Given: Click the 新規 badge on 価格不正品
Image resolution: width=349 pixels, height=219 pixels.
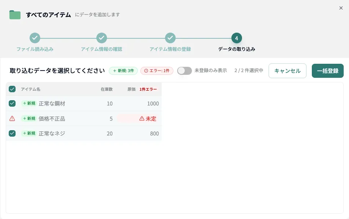Looking at the screenshot, I should pos(29,118).
